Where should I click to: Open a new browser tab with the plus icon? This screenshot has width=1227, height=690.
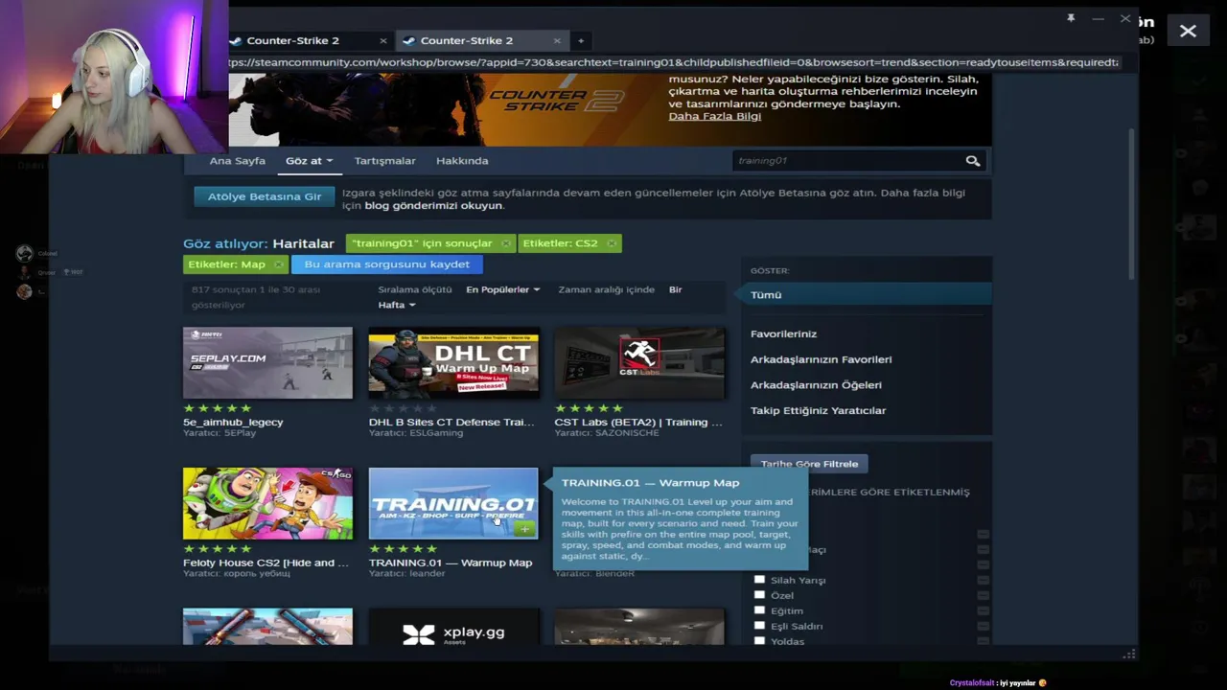point(581,40)
